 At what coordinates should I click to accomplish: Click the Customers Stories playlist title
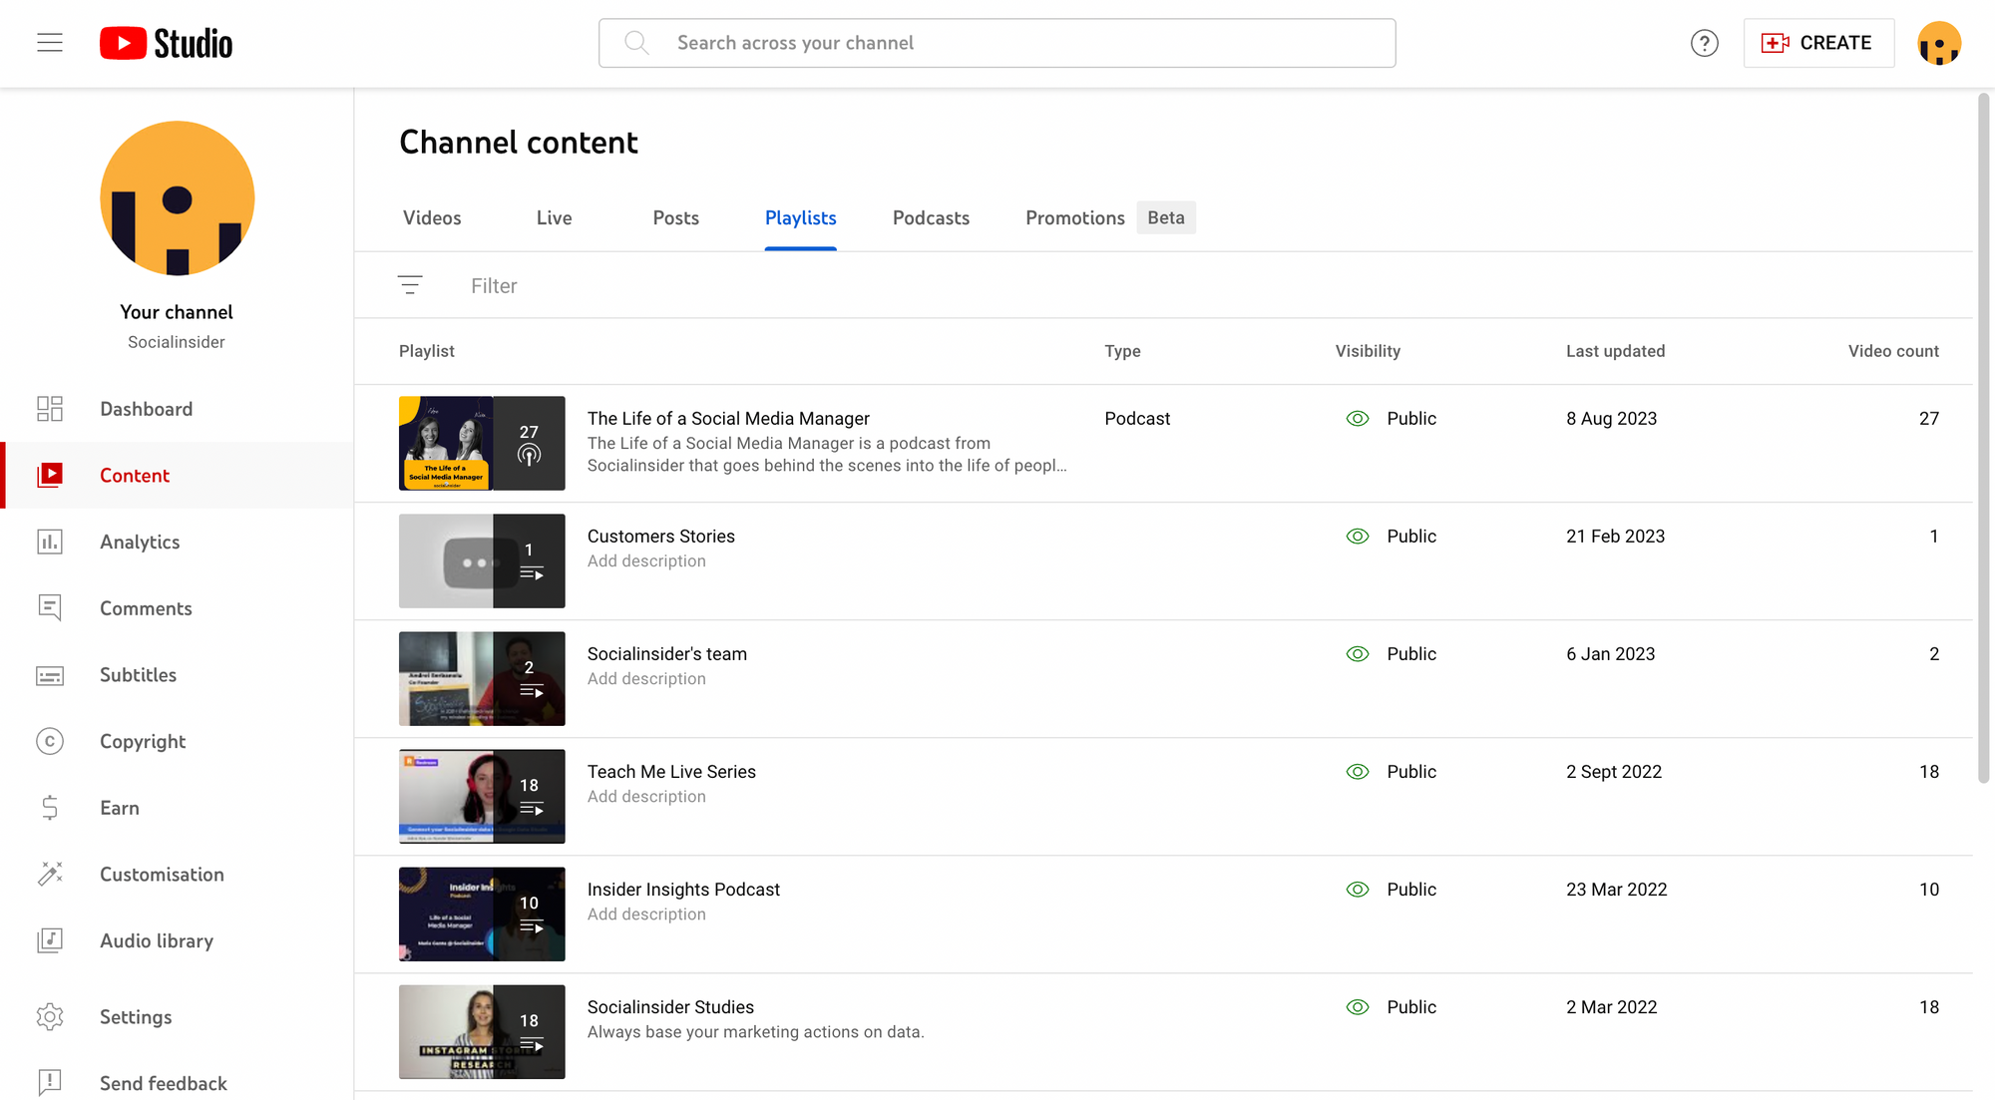[x=660, y=537]
